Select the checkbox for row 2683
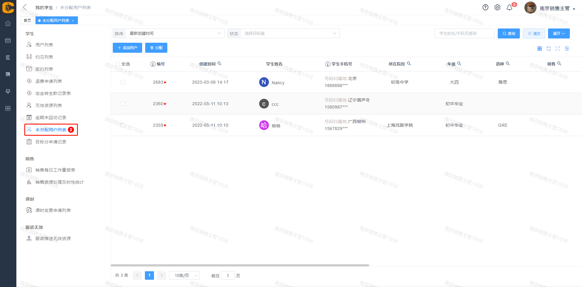The image size is (582, 287). coord(123,82)
